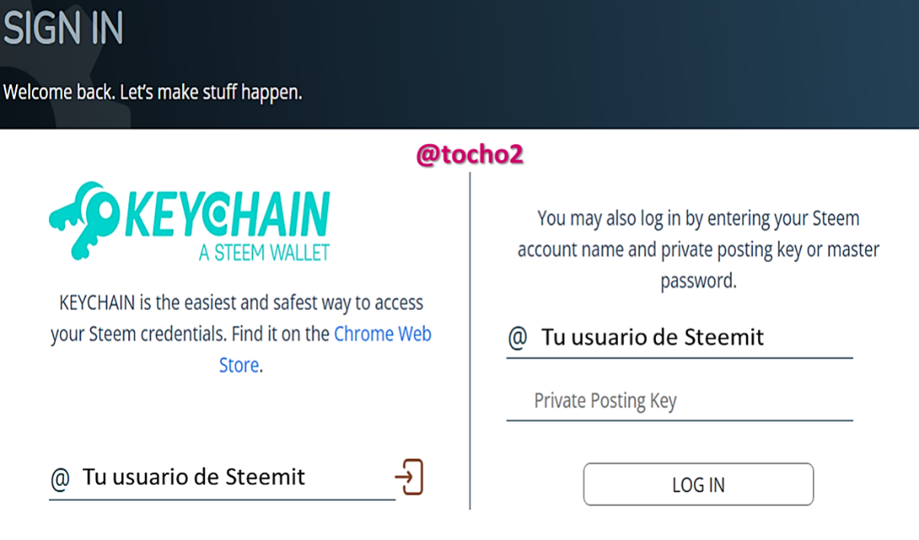Viewport: 919px width, 540px height.
Task: Click the @ symbol in Keychain username field
Action: coord(59,478)
